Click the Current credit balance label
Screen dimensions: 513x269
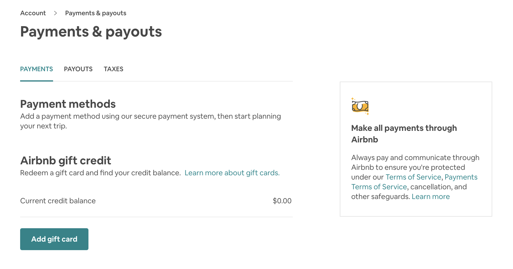pos(58,201)
